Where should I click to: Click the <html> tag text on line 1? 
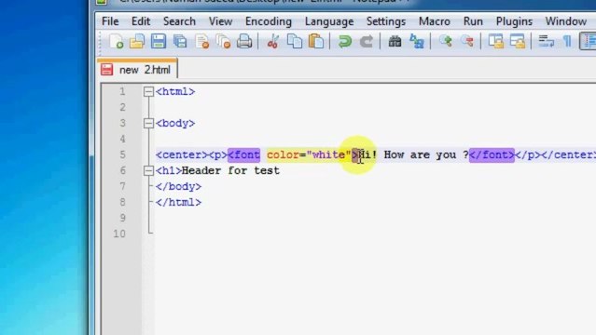(175, 91)
